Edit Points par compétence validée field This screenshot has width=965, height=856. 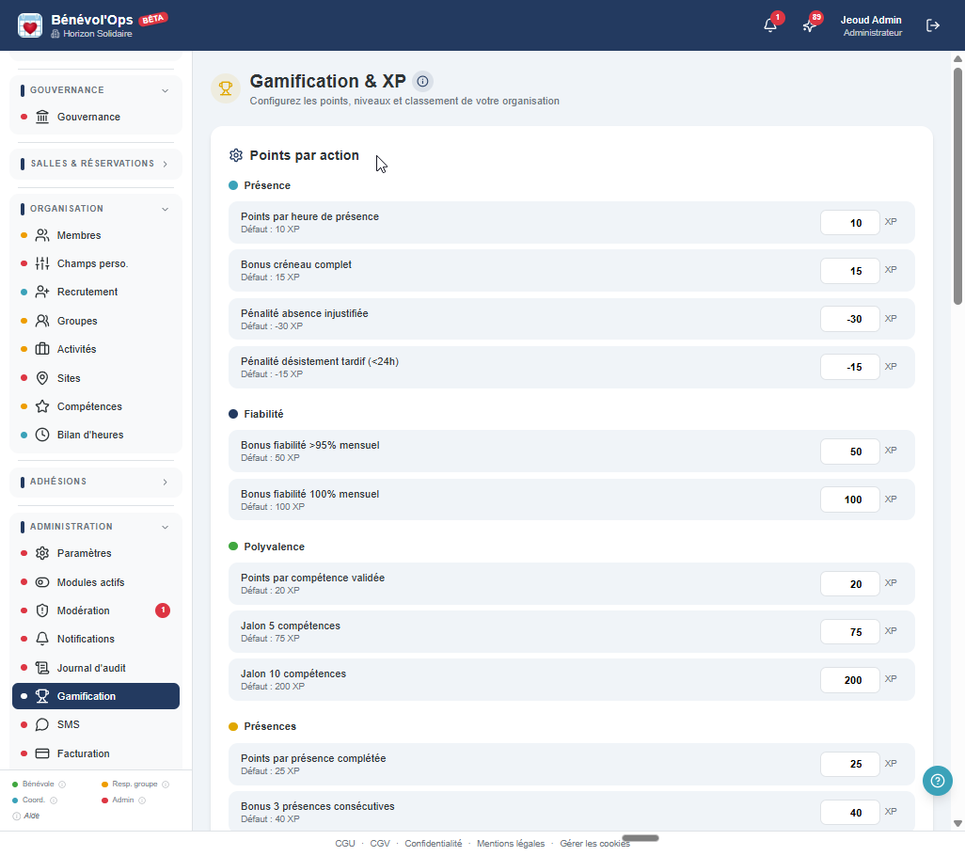(850, 584)
